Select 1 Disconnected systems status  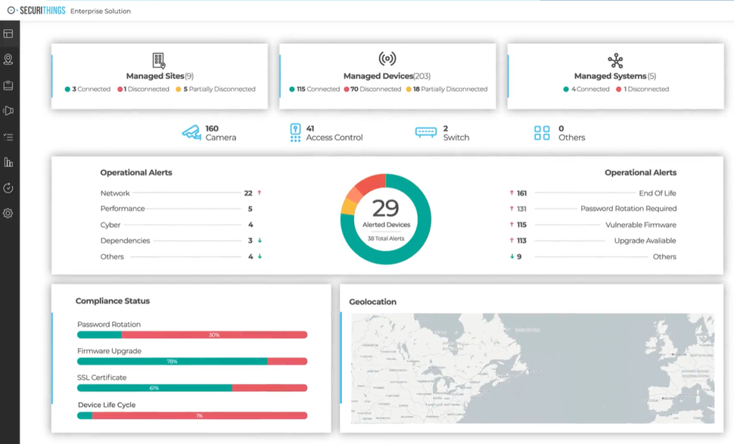642,89
